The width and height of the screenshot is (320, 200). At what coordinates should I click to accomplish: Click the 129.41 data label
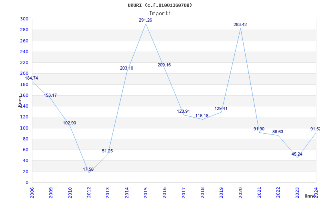[x=221, y=108]
